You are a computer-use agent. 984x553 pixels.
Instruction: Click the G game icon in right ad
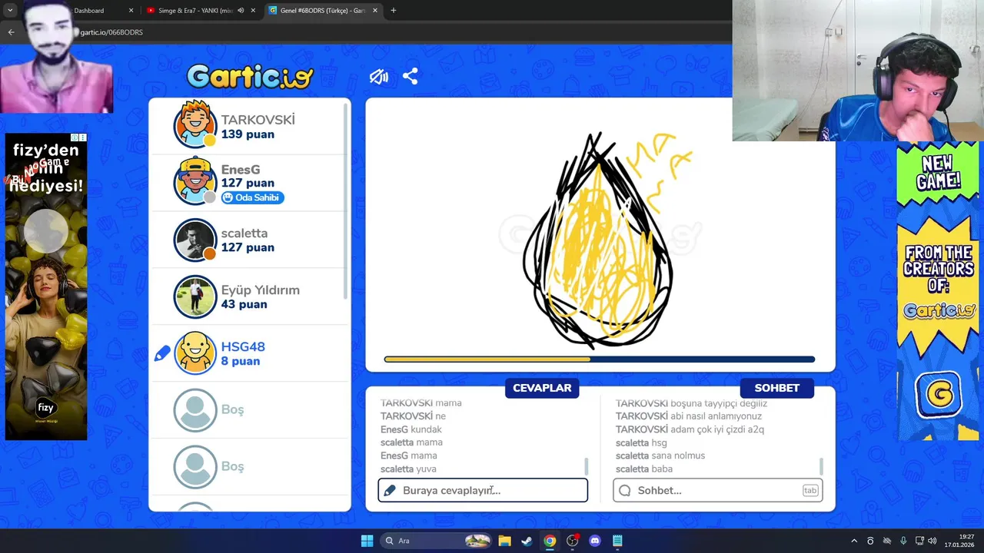pos(939,395)
